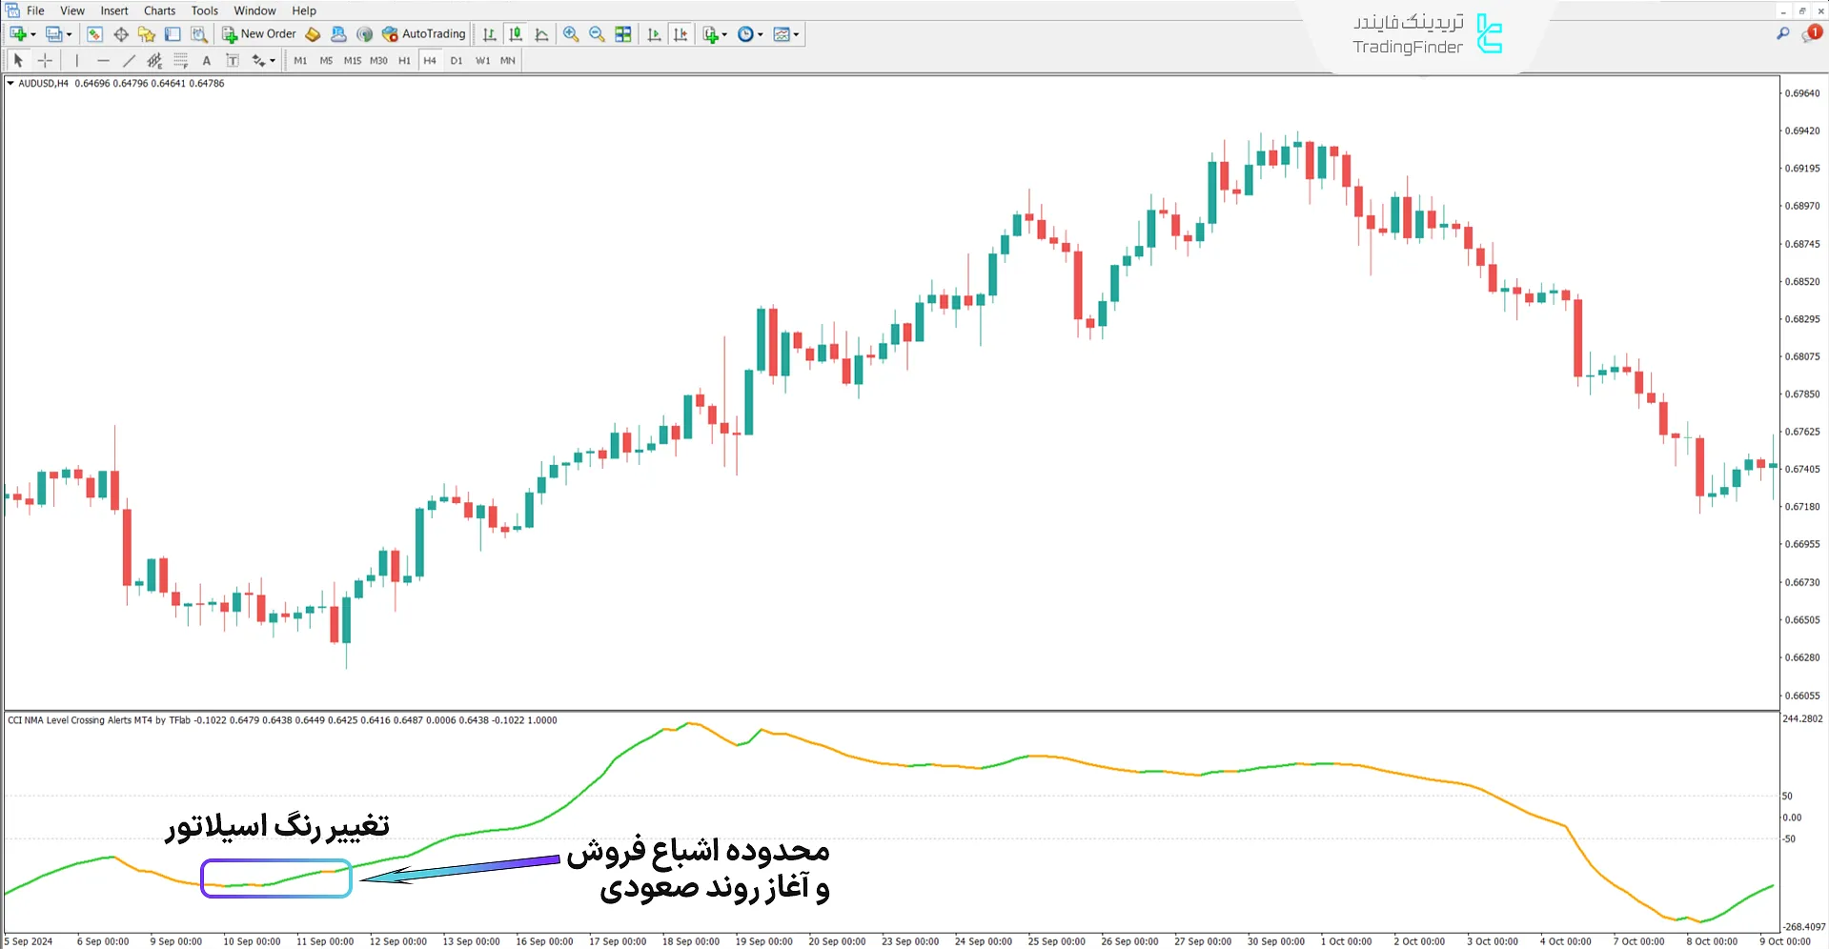
Task: Select the Crosshair tool
Action: point(45,60)
